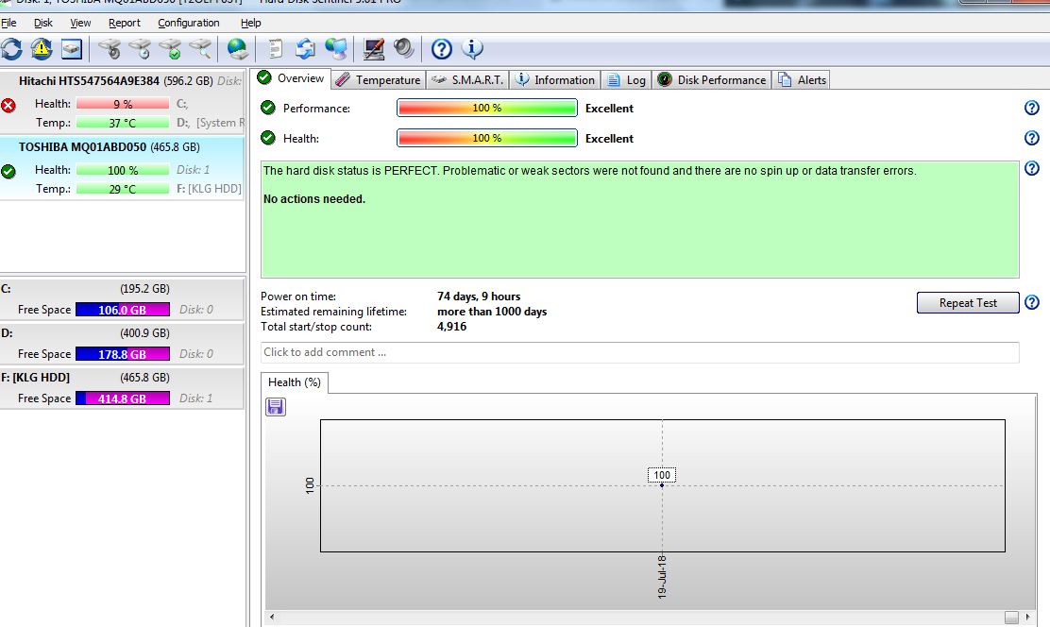Click the blue info bubble toolbar icon
Viewport: 1050px width, 627px height.
[472, 49]
